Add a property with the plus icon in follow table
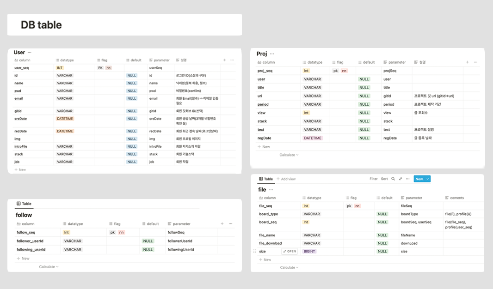The height and width of the screenshot is (289, 493). tap(222, 223)
